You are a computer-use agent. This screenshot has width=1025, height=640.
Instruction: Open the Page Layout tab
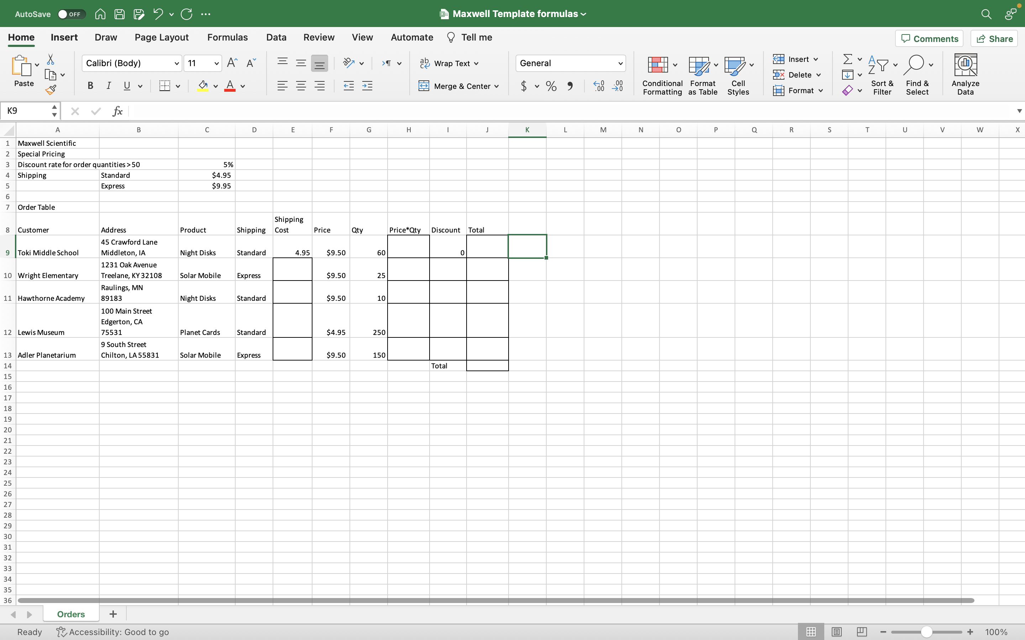[161, 37]
